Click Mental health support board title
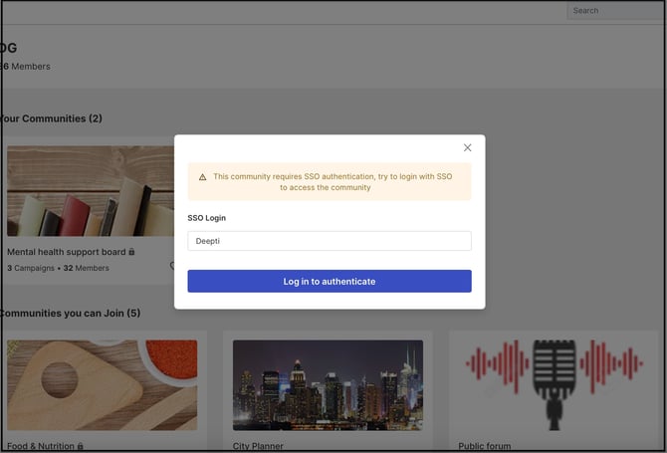 click(x=67, y=252)
